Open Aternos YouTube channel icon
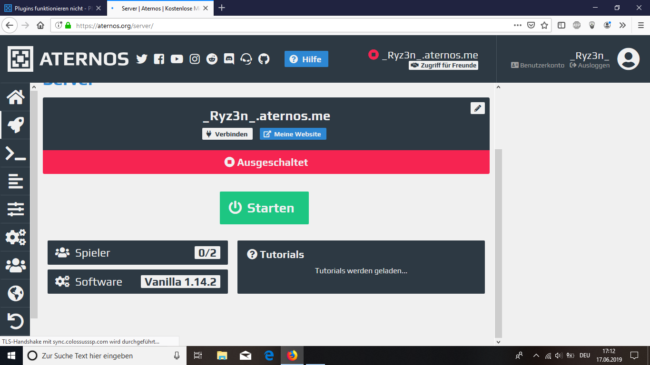650x365 pixels. [x=177, y=59]
